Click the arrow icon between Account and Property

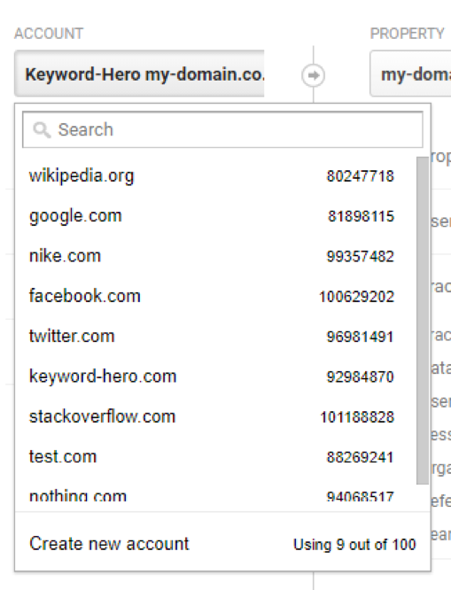tap(313, 75)
